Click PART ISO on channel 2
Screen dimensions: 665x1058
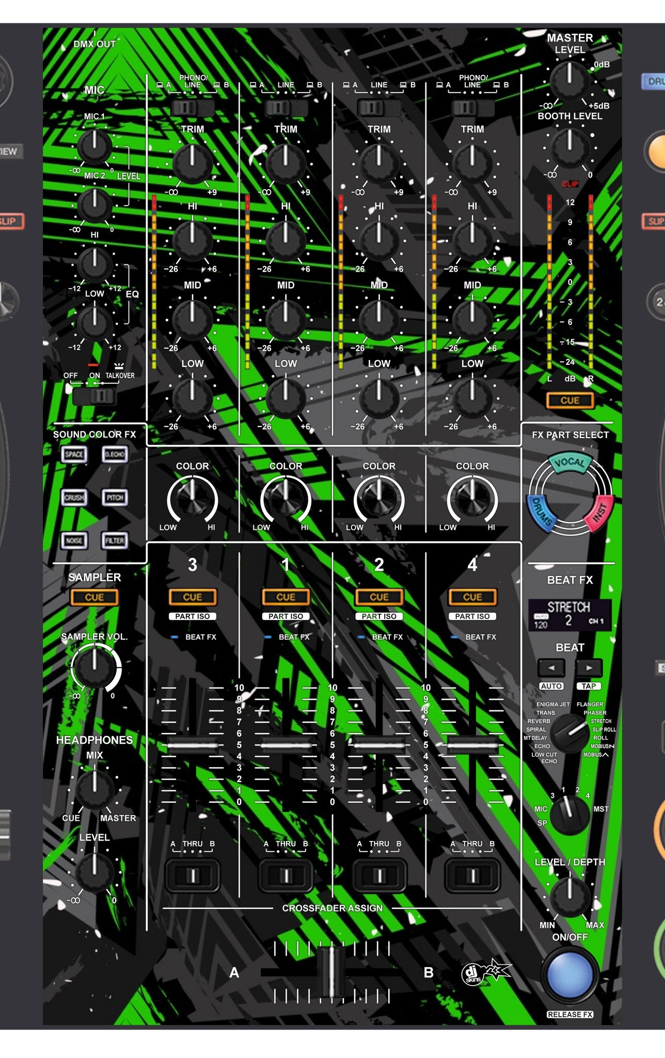pyautogui.click(x=379, y=616)
